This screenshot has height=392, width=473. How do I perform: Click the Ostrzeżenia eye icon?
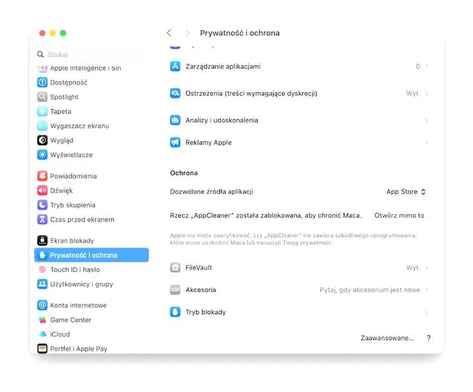pos(175,93)
